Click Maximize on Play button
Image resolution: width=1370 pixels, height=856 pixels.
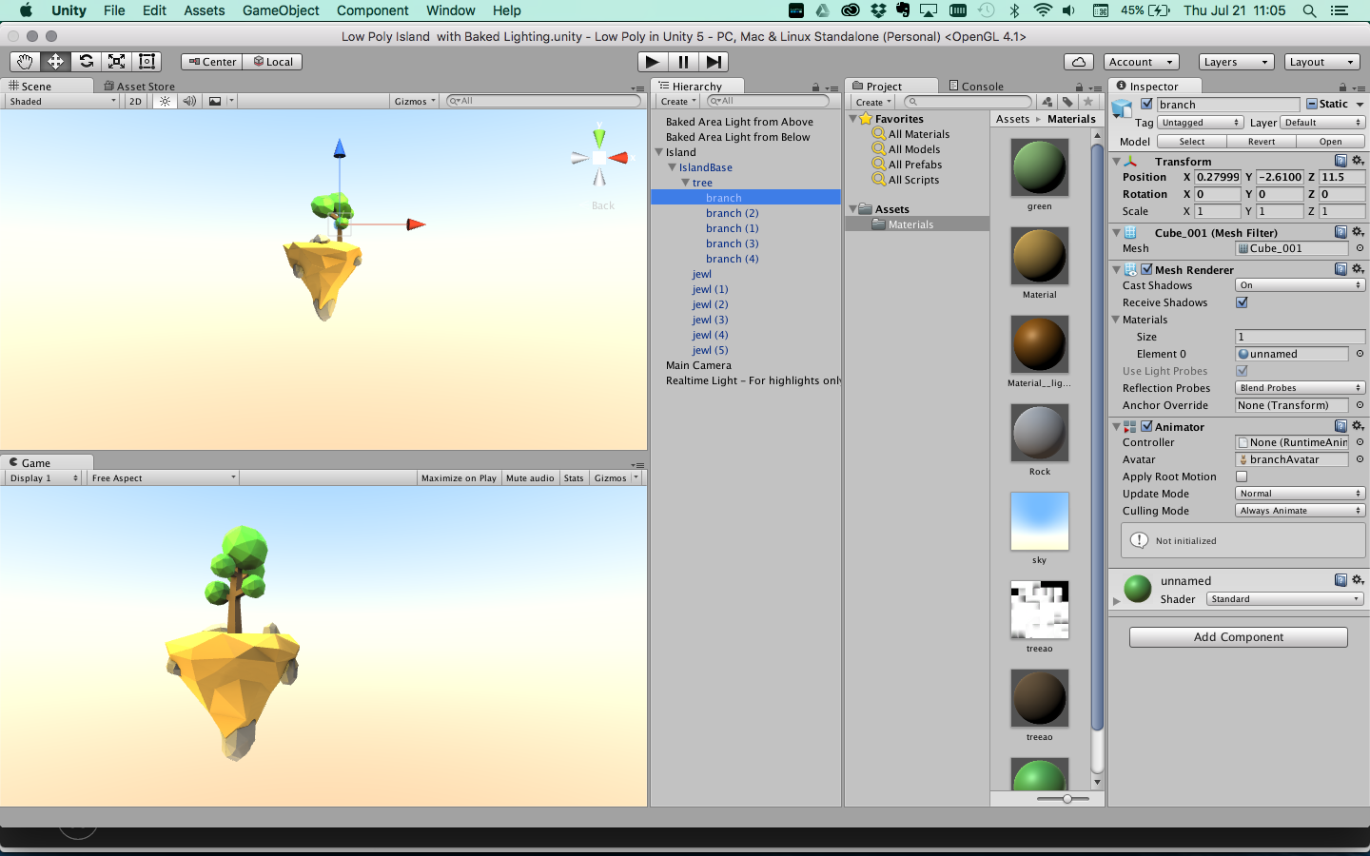click(x=460, y=478)
